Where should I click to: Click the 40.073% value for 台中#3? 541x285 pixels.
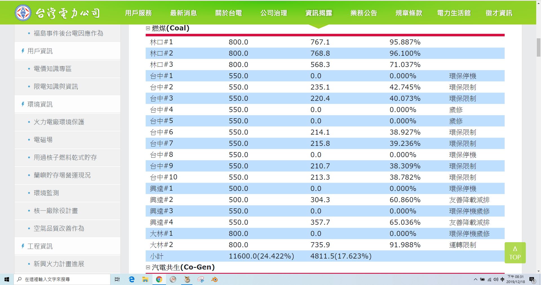point(405,98)
